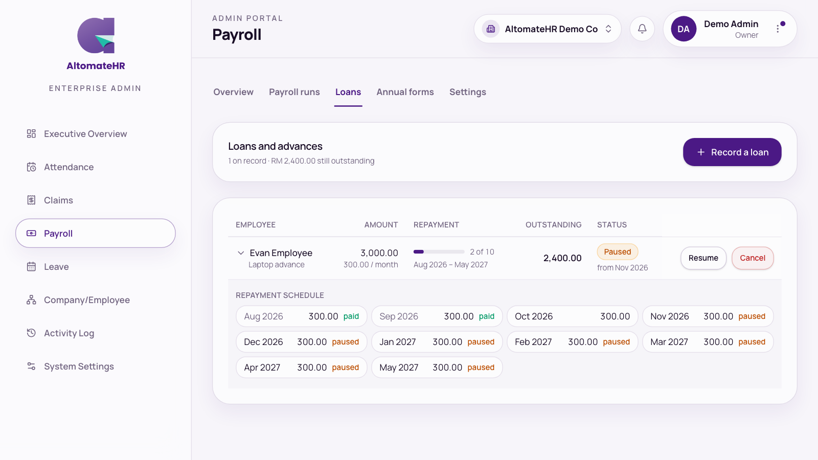The width and height of the screenshot is (818, 460).
Task: Click the Oct 2026 300.00 installment
Action: pyautogui.click(x=573, y=316)
